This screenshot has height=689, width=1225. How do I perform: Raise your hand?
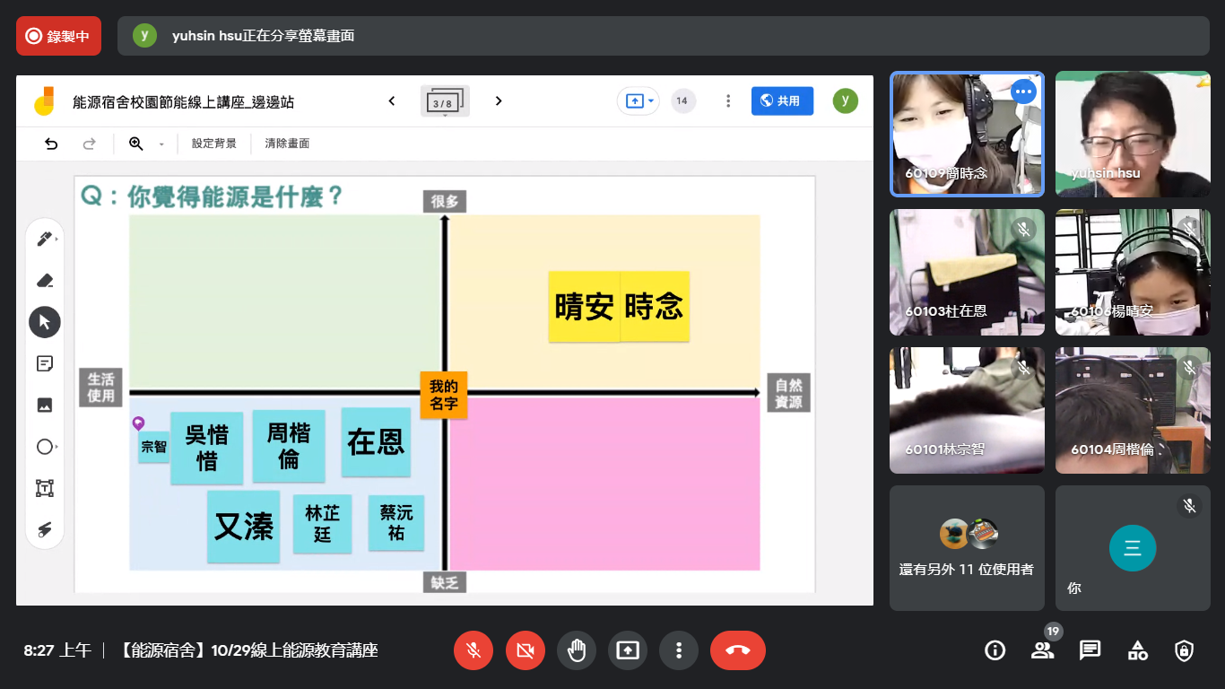577,650
